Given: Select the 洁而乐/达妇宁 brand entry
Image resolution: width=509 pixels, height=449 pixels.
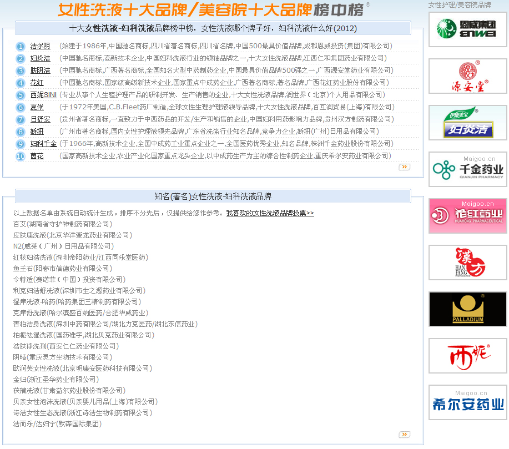Looking at the screenshot, I should click(58, 423).
